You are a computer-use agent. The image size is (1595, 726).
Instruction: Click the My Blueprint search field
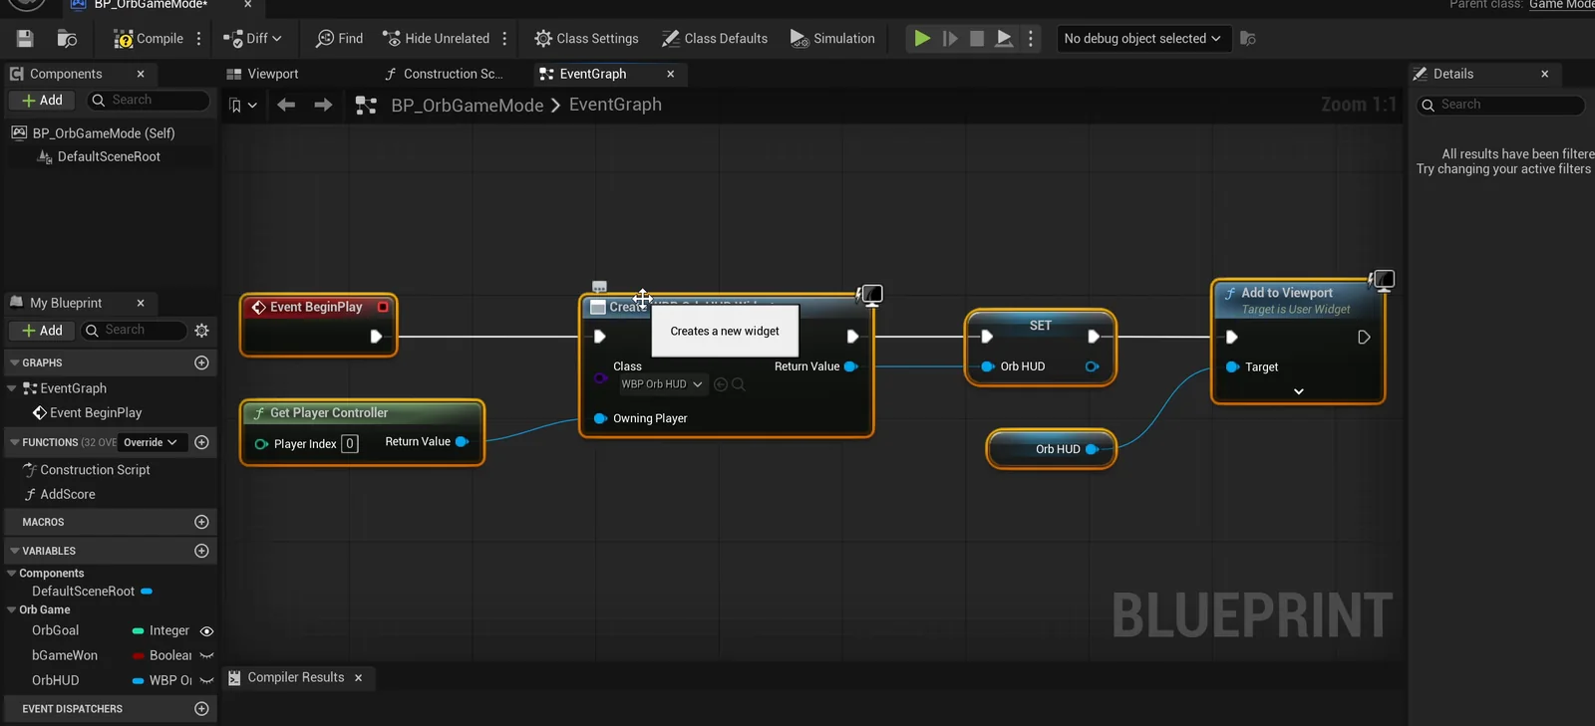(135, 331)
